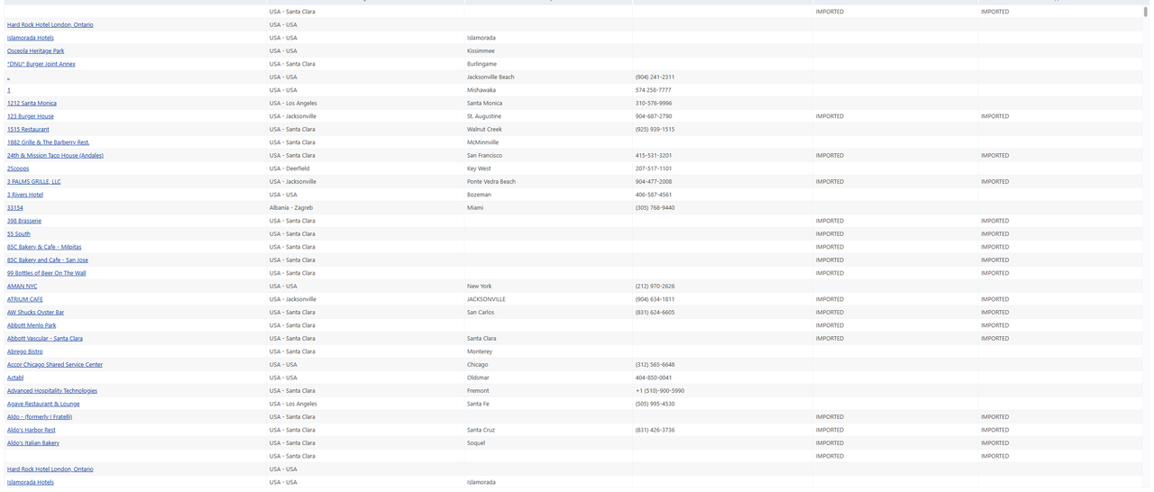Screen dimensions: 1154x492
Task: Open Abbott Vascular - Santa Clara link
Action: (45, 338)
